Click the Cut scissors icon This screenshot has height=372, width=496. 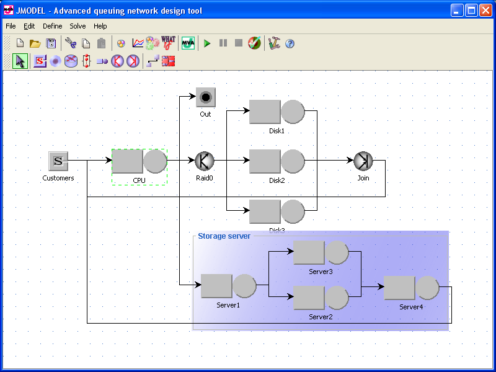(70, 43)
